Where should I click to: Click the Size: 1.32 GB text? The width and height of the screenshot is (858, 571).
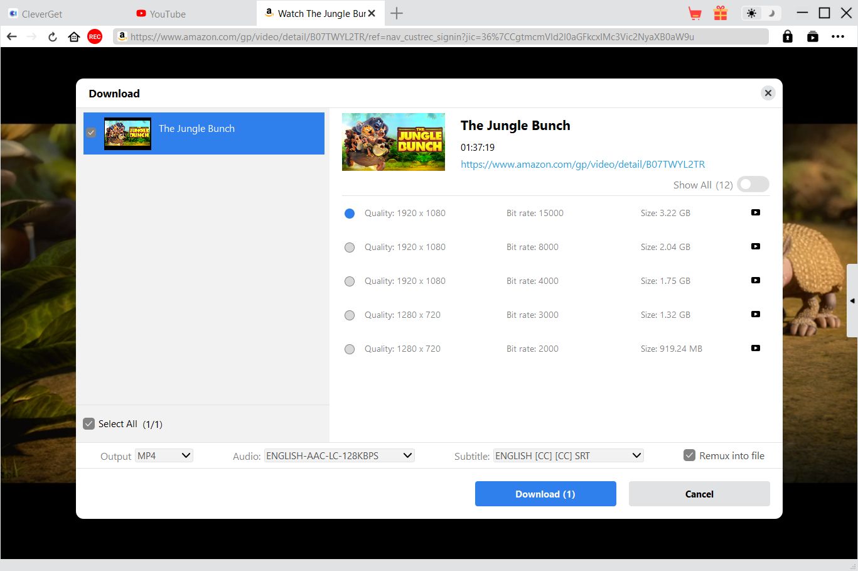point(665,315)
